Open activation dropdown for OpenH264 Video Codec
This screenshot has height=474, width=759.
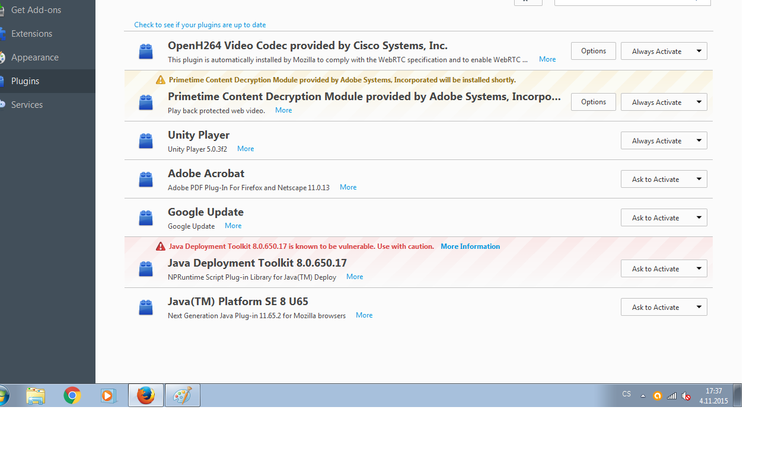point(664,51)
